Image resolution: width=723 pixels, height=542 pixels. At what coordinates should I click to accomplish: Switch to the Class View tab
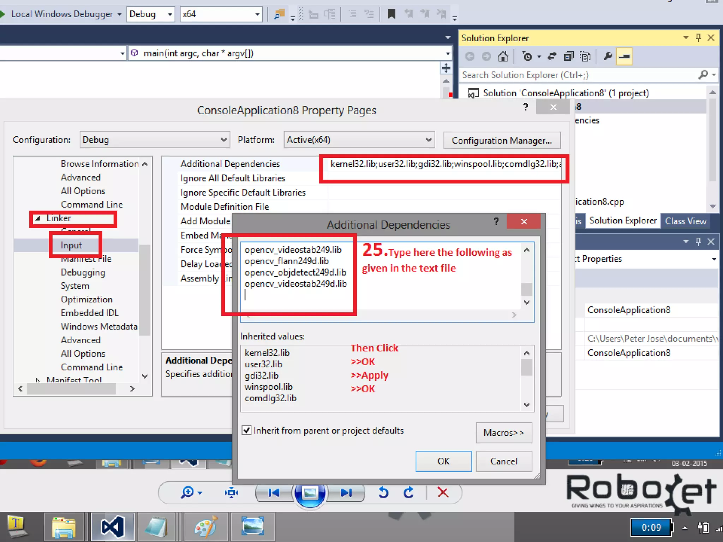[x=686, y=221]
